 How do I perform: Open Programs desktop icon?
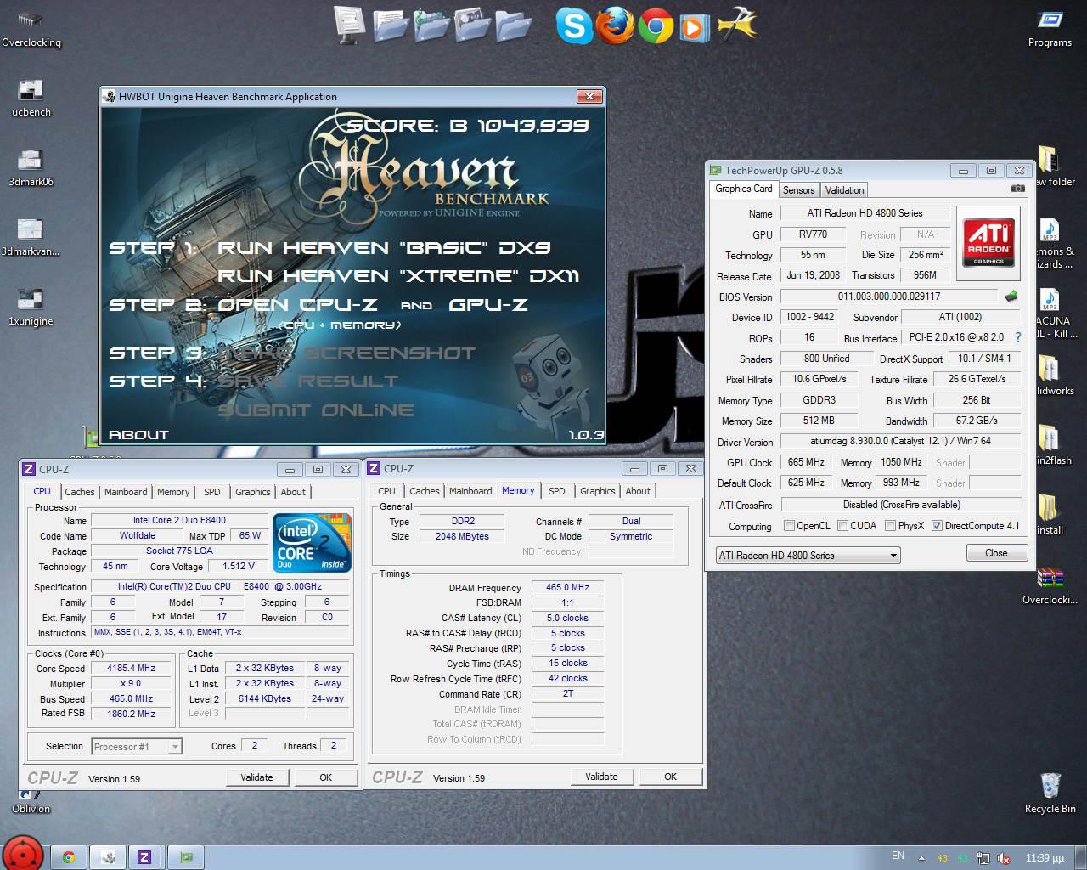pos(1050,27)
